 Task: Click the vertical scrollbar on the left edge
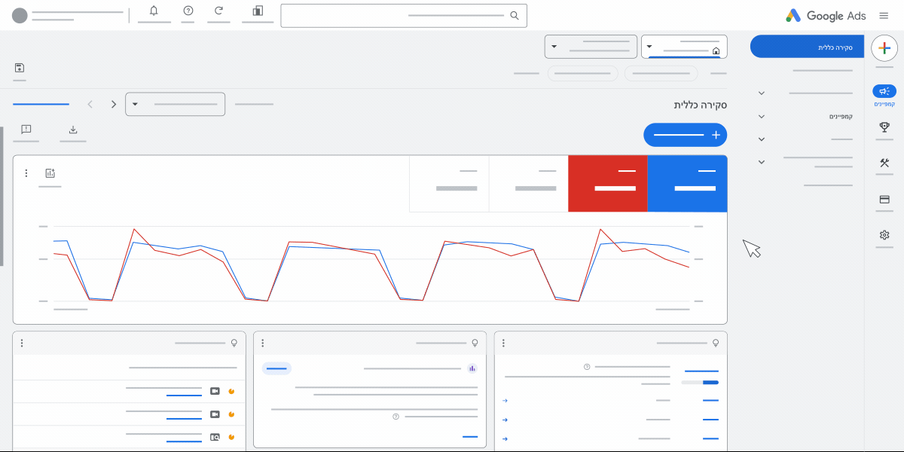(x=2, y=196)
